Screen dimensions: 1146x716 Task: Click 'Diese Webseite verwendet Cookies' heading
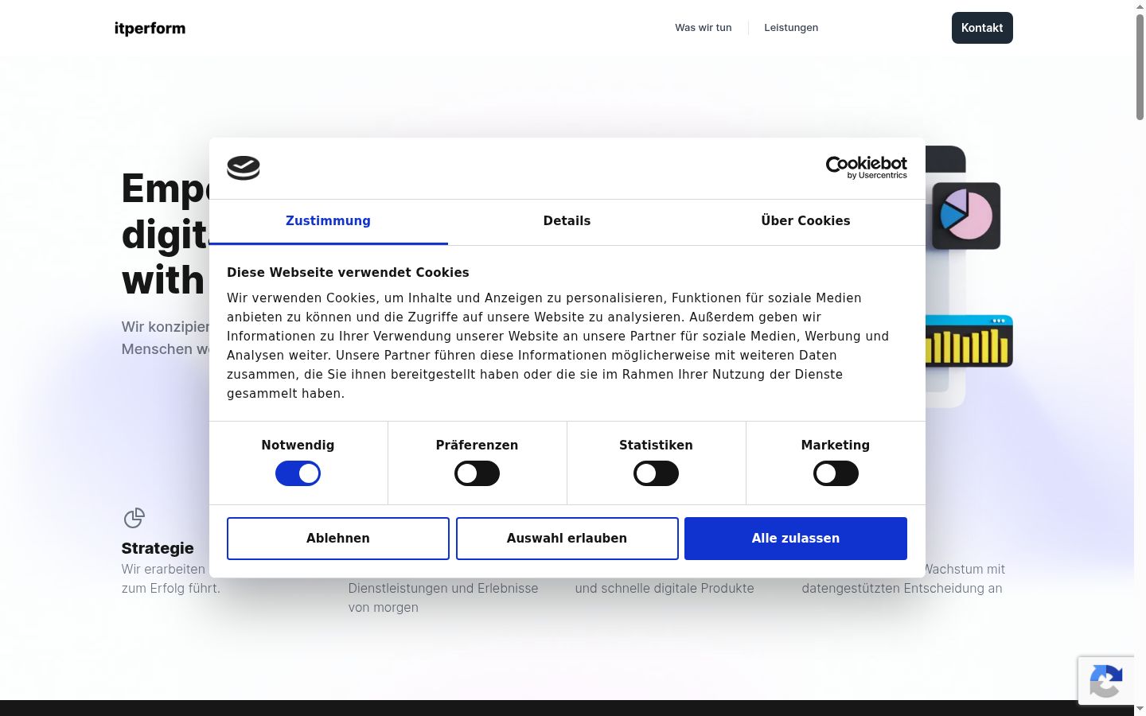(348, 272)
